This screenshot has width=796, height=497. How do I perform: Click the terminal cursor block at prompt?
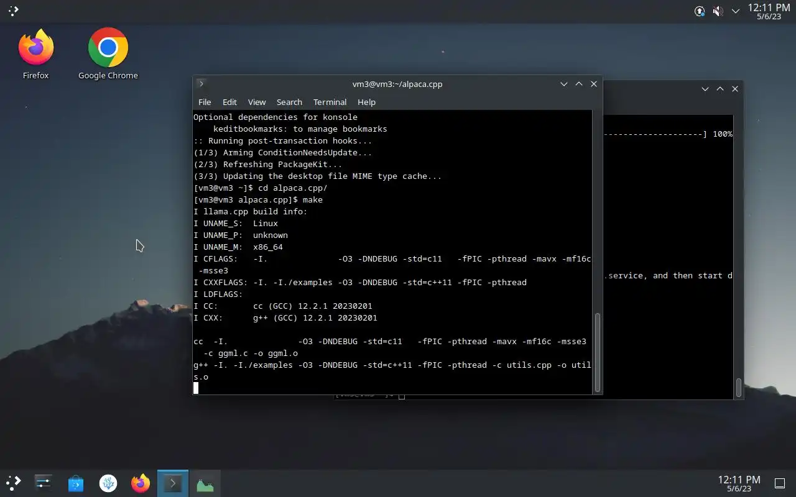pyautogui.click(x=196, y=388)
